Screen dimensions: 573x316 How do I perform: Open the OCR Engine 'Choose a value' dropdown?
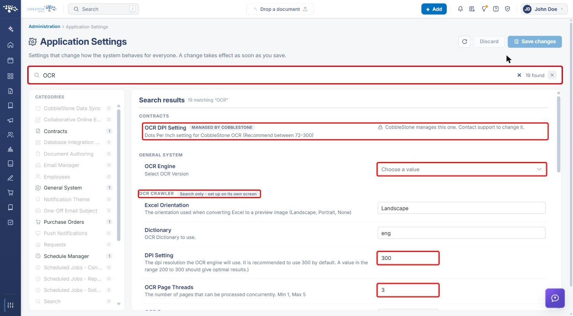tap(462, 169)
